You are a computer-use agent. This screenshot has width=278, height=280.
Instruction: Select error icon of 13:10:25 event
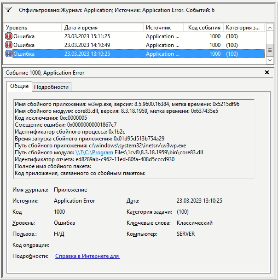click(x=9, y=54)
